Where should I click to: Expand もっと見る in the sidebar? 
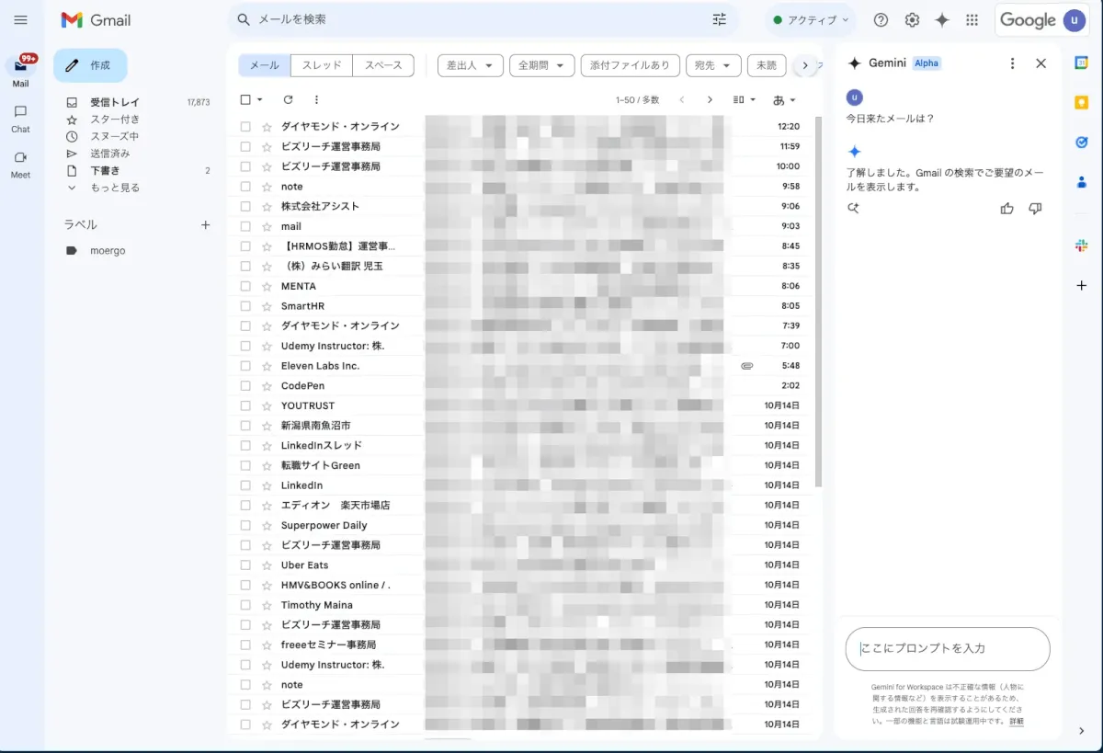click(115, 188)
